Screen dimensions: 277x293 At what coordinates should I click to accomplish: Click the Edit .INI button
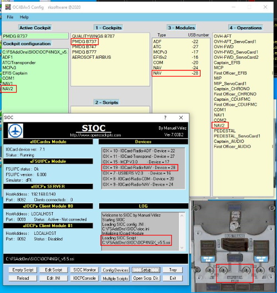(54, 278)
